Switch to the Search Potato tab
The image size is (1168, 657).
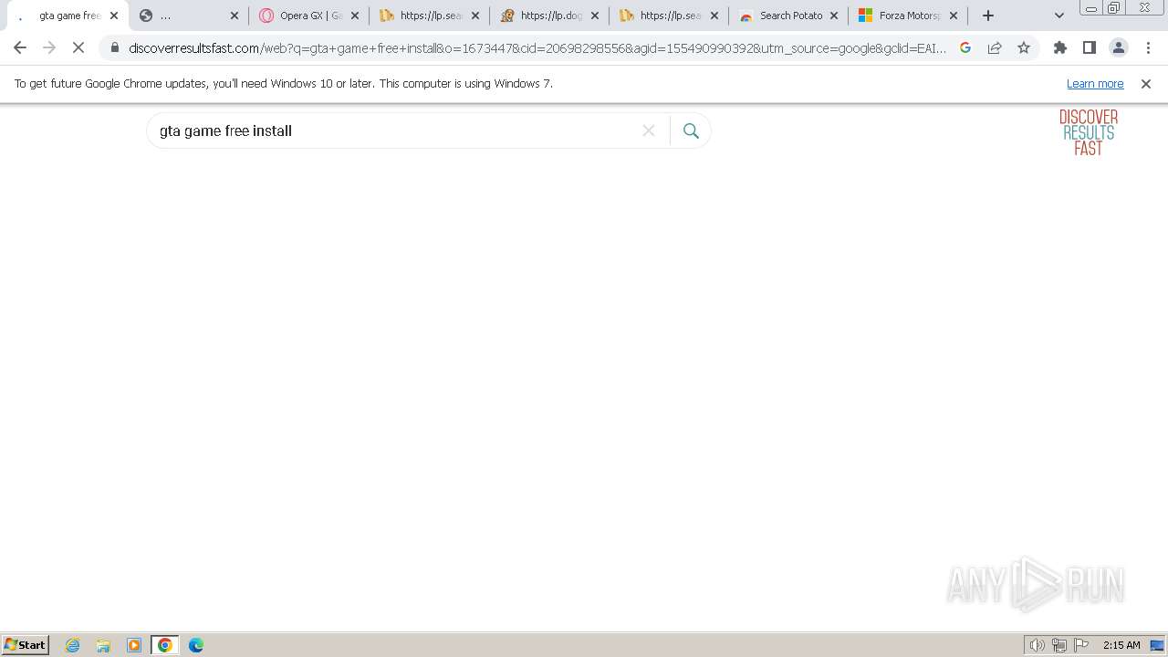pos(788,16)
